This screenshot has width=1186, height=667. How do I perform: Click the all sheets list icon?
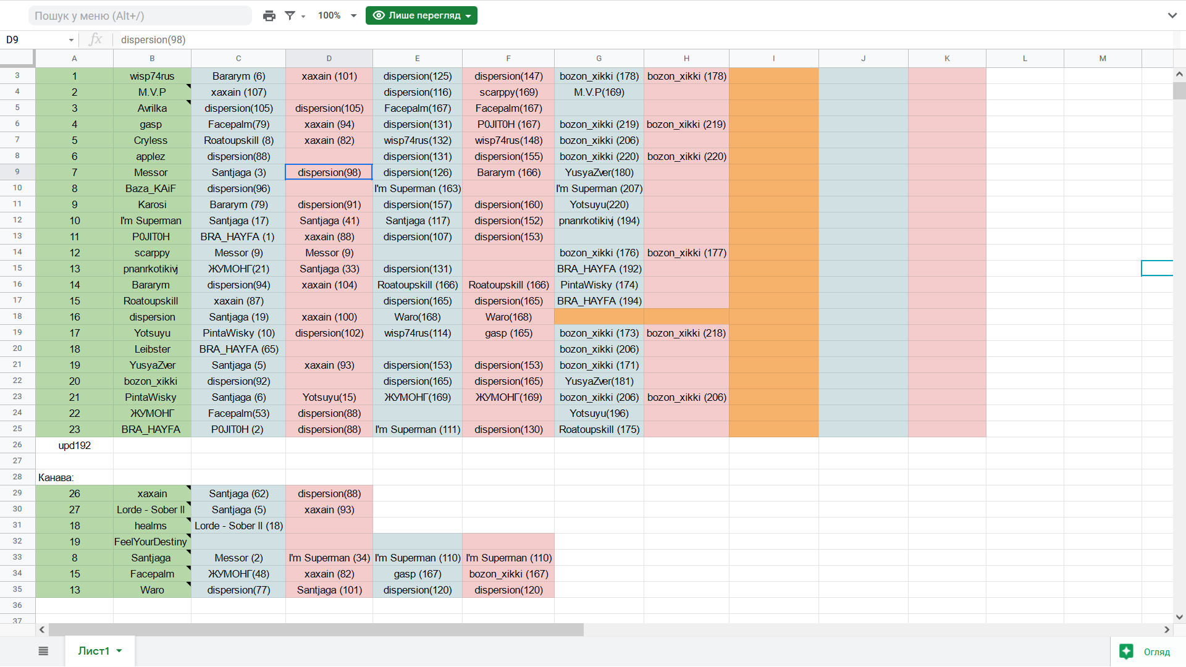pyautogui.click(x=43, y=651)
